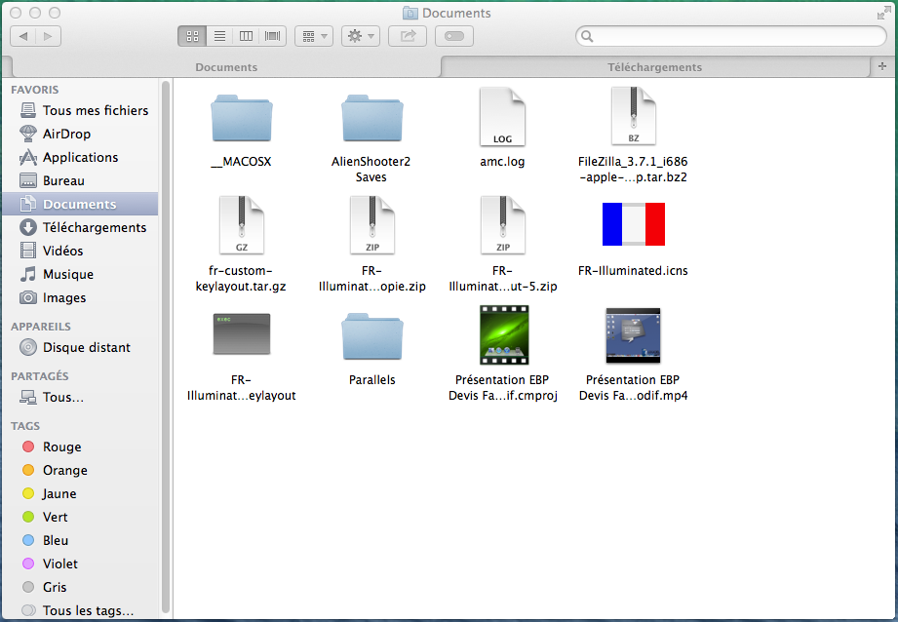Open the gear action menu

pos(360,36)
